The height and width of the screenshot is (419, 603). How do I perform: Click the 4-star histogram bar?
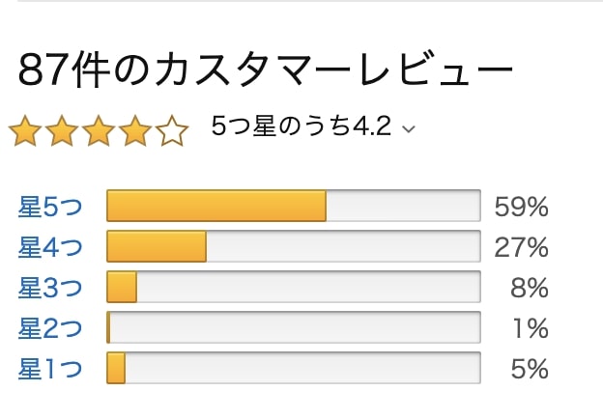click(294, 246)
